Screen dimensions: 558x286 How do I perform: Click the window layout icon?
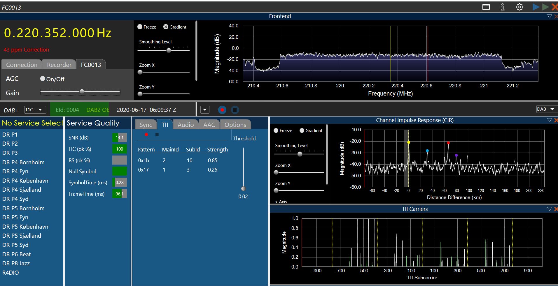coord(486,7)
